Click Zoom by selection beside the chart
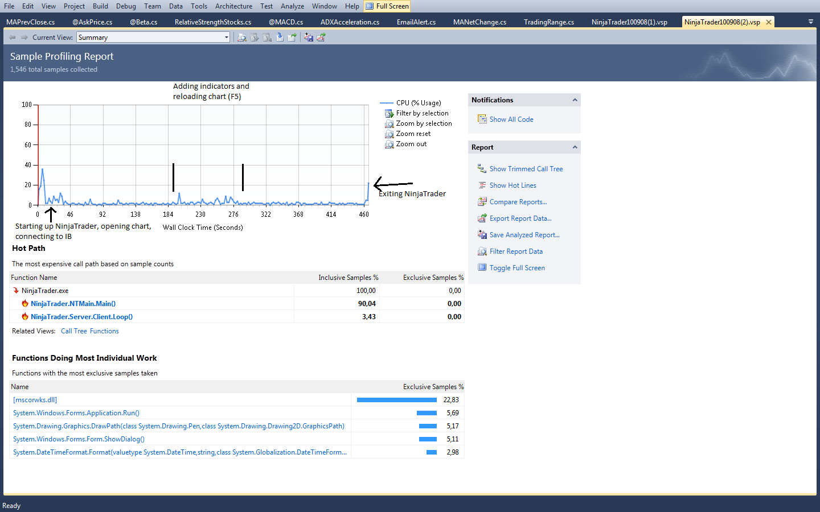This screenshot has height=512, width=820. (424, 123)
